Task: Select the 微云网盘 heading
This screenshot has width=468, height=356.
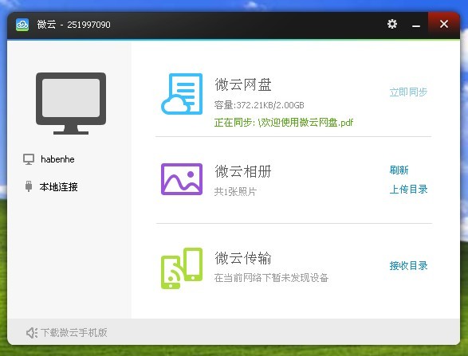Action: pyautogui.click(x=243, y=84)
